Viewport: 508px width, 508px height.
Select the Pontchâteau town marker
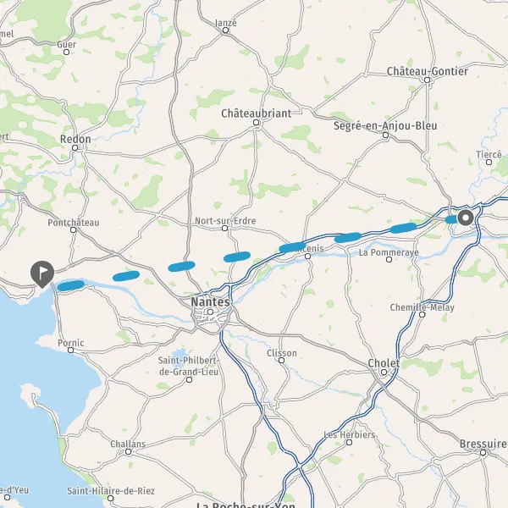click(73, 230)
